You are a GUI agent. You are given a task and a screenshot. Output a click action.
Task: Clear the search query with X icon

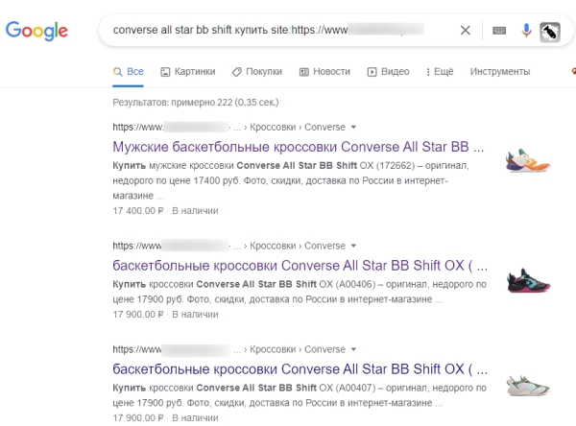tap(466, 30)
